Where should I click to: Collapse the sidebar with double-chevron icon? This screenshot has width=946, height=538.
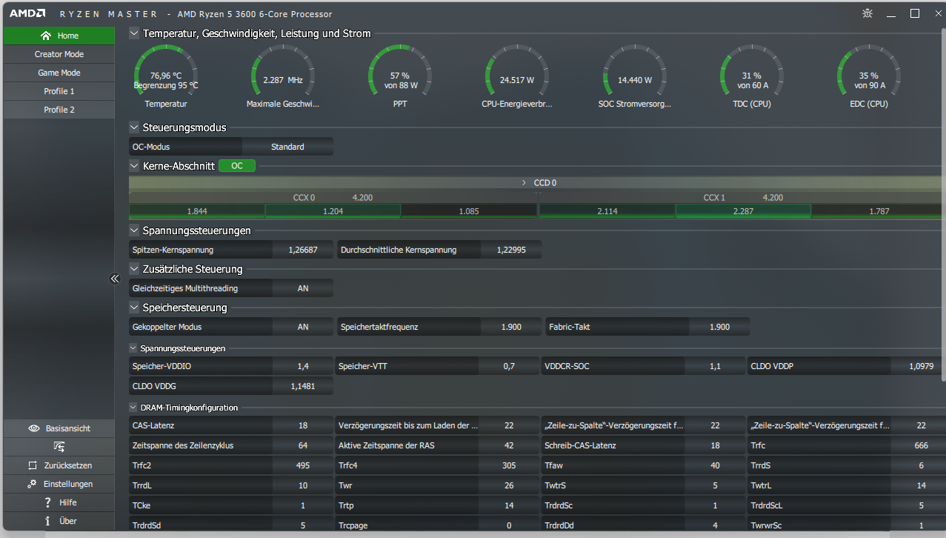point(115,279)
